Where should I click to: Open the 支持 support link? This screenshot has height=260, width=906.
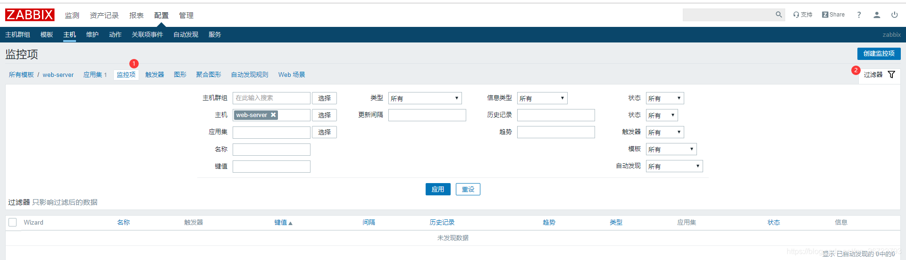click(803, 15)
